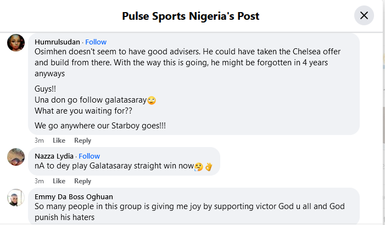Viewport: 385px width, 225px height.
Task: Open Emmy Da Boss Oghuan's avatar
Action: coord(15,198)
